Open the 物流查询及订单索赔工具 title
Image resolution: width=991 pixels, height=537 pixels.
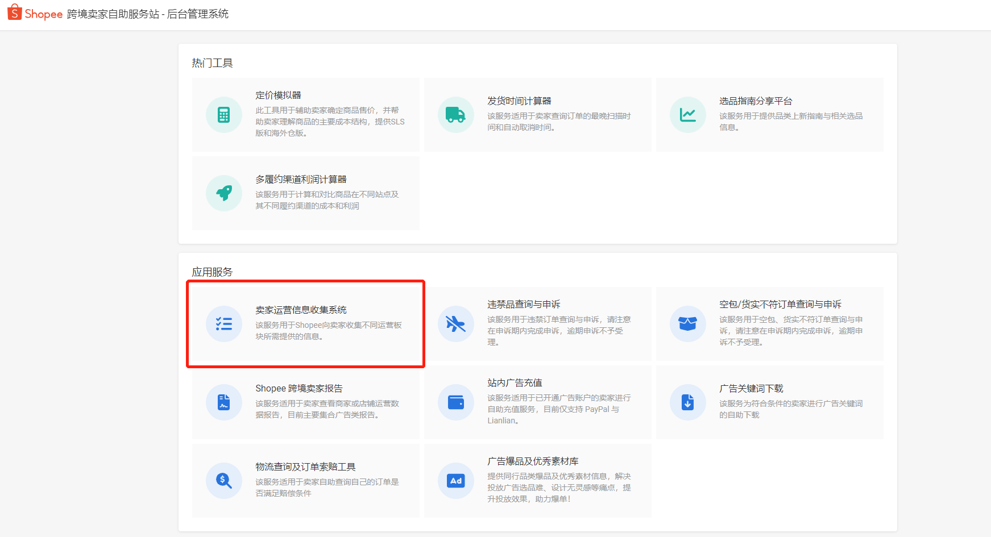point(305,467)
